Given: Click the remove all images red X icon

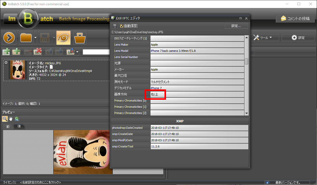Looking at the screenshot, I should (x=38, y=52).
